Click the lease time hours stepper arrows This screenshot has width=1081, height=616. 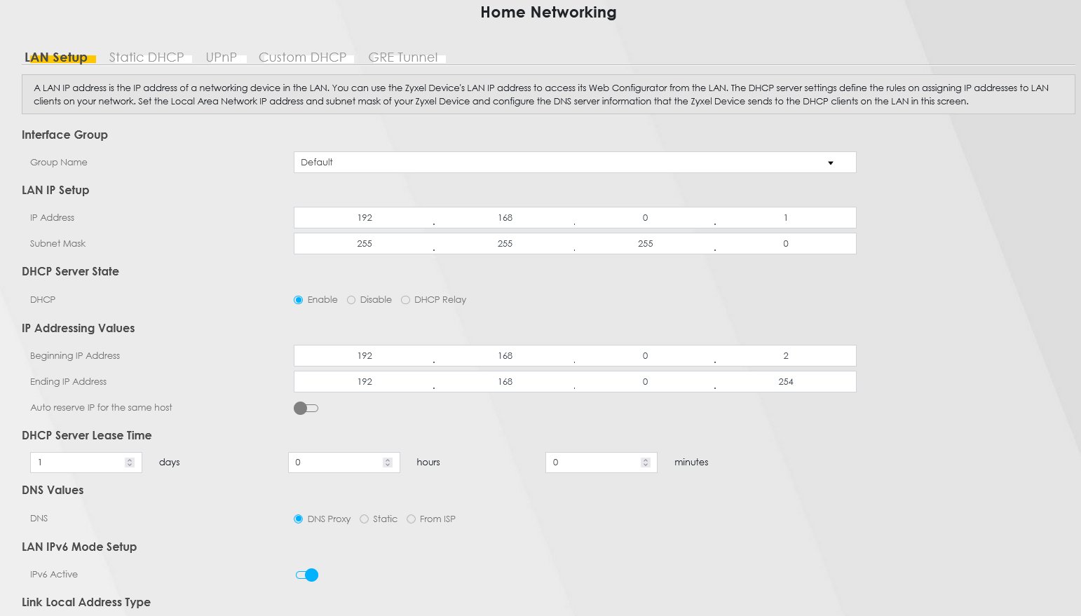[387, 463]
